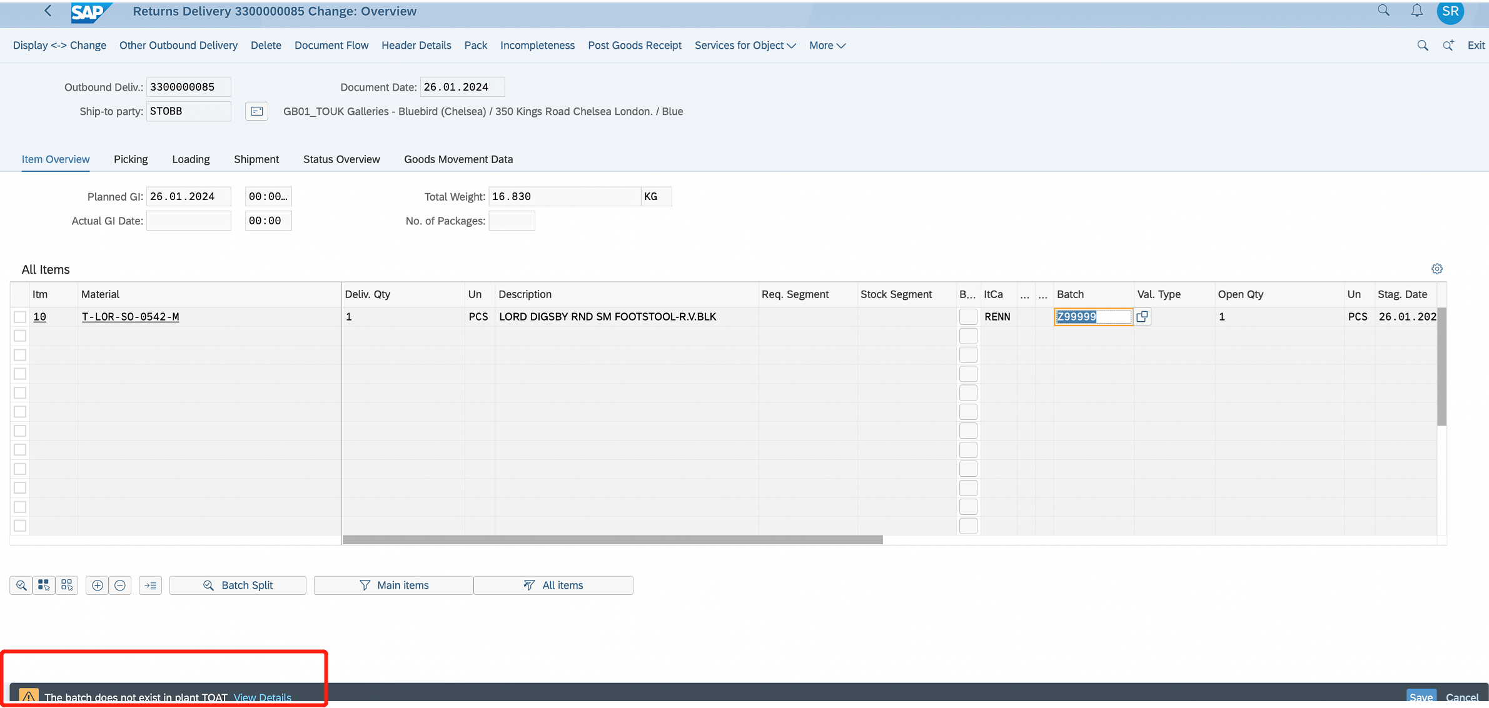Select the second empty row checkbox
Screen dimensions: 1489x708
(20, 355)
